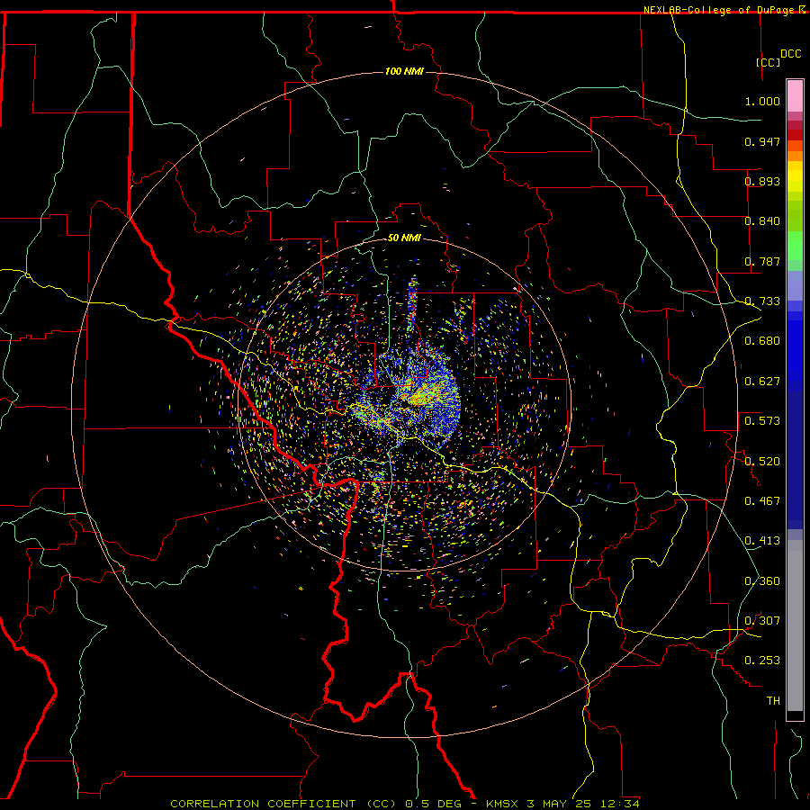Click the 100 NMI range ring label

point(404,71)
